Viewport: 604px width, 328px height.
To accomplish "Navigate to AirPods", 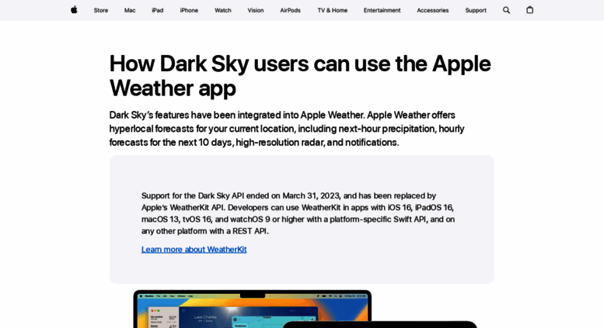I will 291,10.
